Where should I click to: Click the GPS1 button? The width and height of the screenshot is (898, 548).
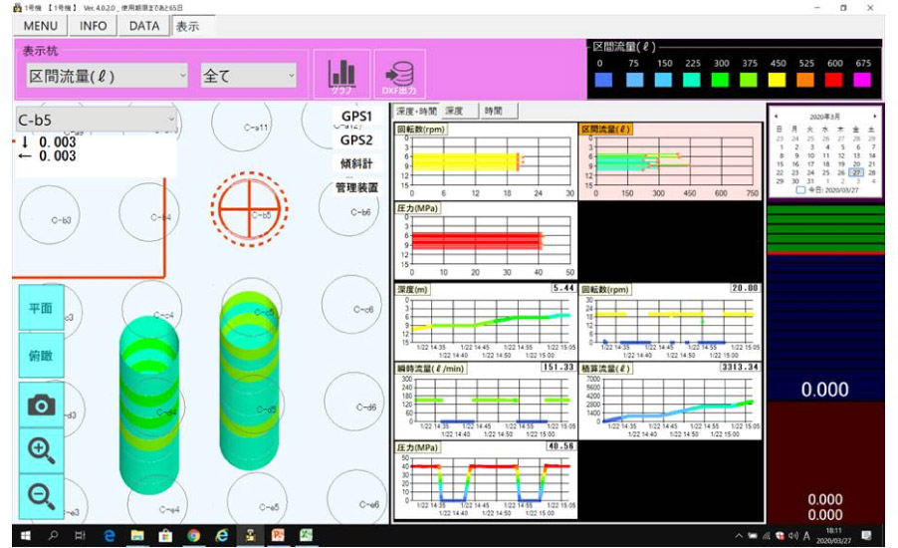coord(355,117)
